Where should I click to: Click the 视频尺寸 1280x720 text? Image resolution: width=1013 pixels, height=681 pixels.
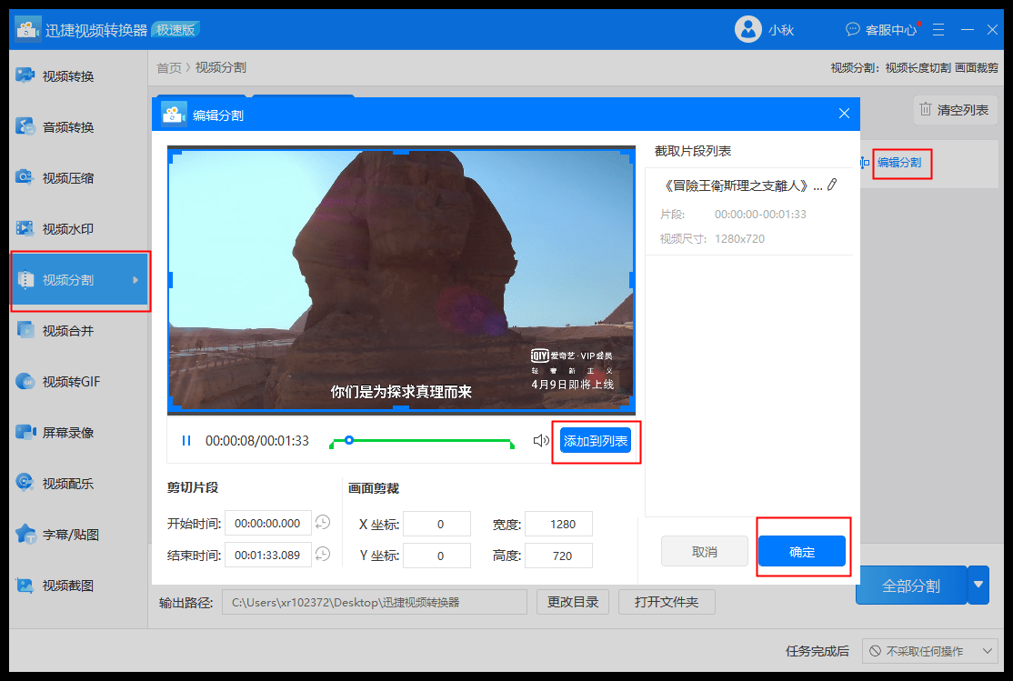739,239
